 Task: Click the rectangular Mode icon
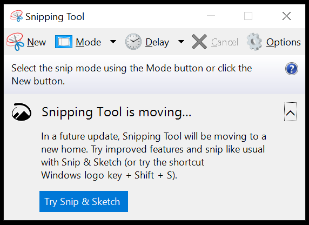64,42
